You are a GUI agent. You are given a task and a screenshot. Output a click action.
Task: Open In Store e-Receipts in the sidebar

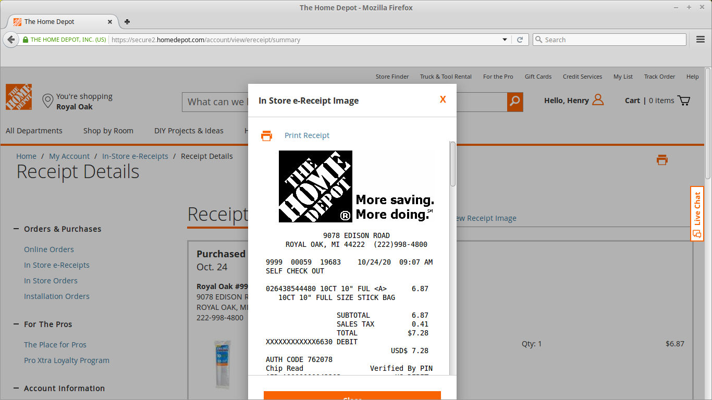[x=56, y=265]
